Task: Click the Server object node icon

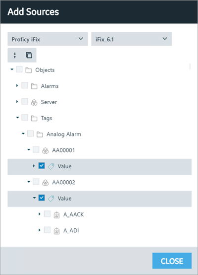Action: point(34,102)
